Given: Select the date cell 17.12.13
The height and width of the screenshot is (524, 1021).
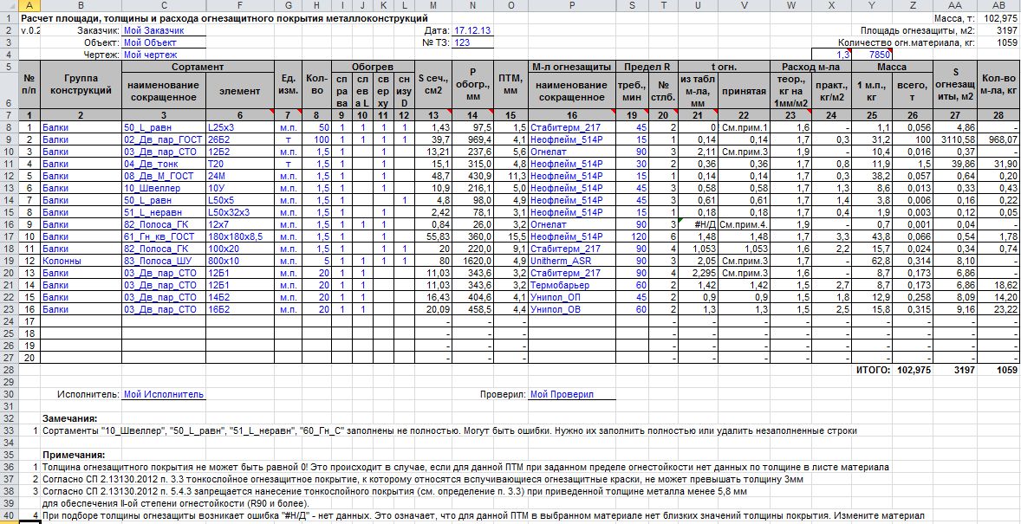Looking at the screenshot, I should point(473,29).
